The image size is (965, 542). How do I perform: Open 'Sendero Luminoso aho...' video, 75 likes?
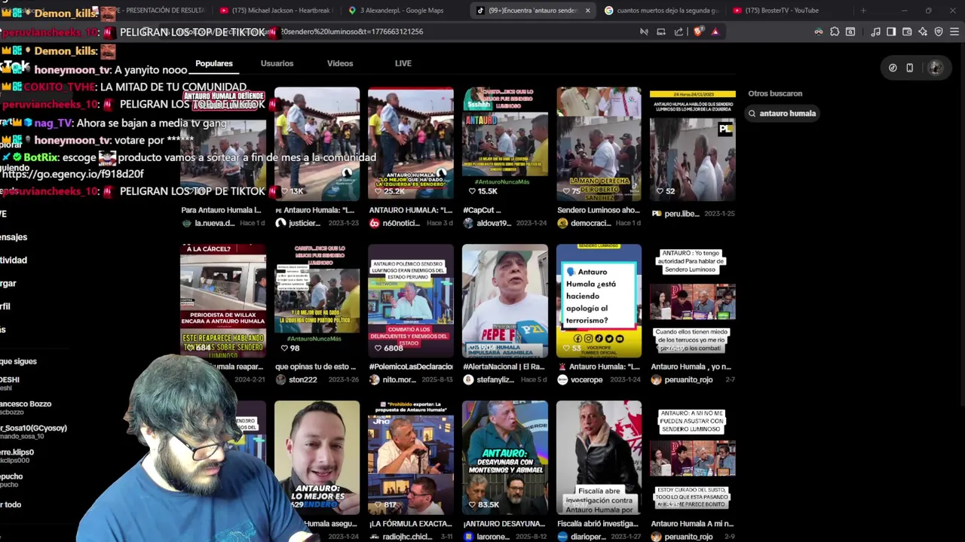pyautogui.click(x=599, y=144)
